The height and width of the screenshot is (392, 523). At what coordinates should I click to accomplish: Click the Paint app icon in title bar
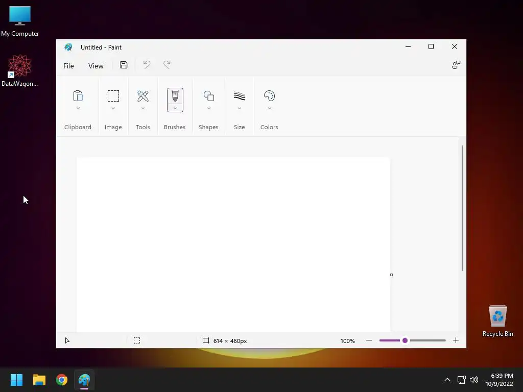[x=68, y=47]
